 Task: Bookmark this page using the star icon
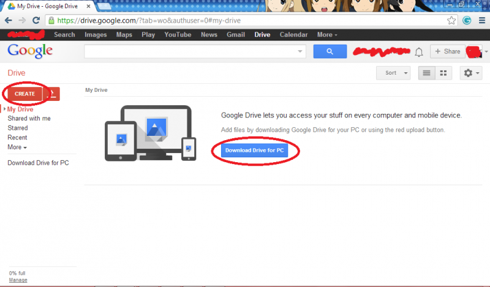451,21
